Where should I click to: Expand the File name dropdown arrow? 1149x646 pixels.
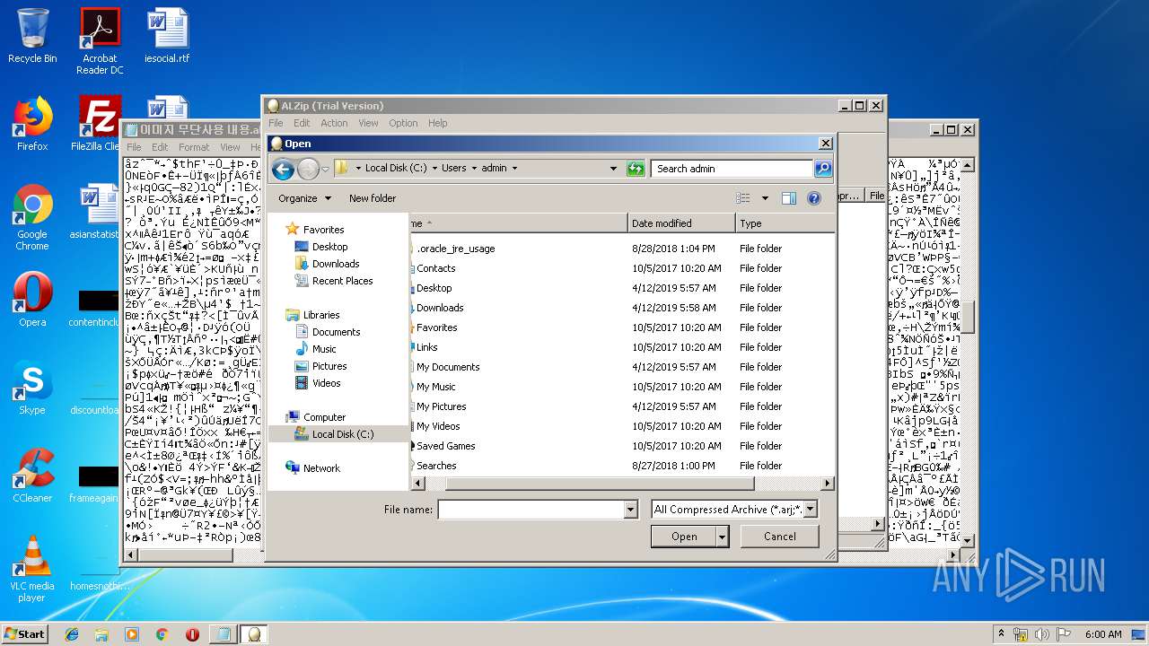pos(630,510)
